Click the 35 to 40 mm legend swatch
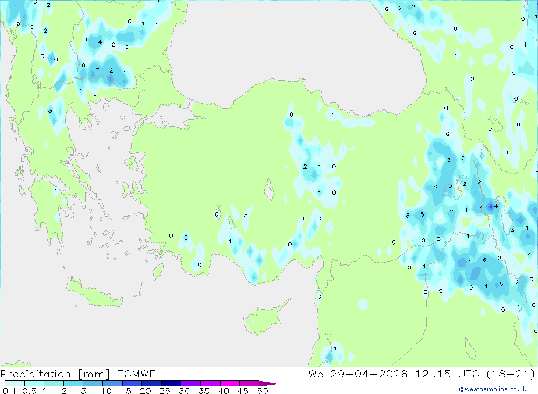Image resolution: width=538 pixels, height=394 pixels. click(x=210, y=383)
